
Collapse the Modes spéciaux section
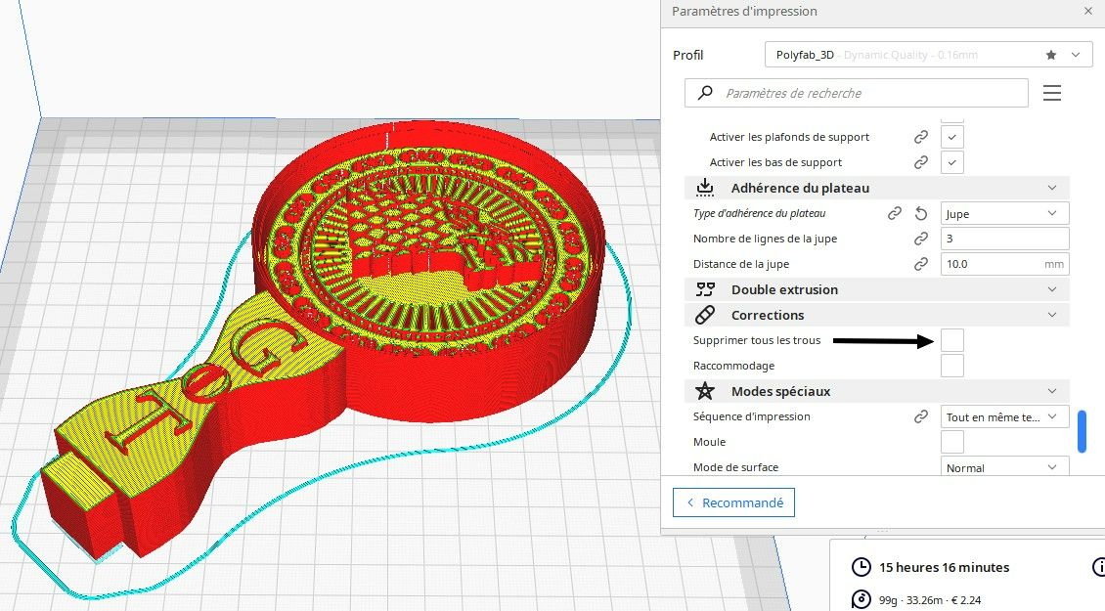click(1051, 391)
